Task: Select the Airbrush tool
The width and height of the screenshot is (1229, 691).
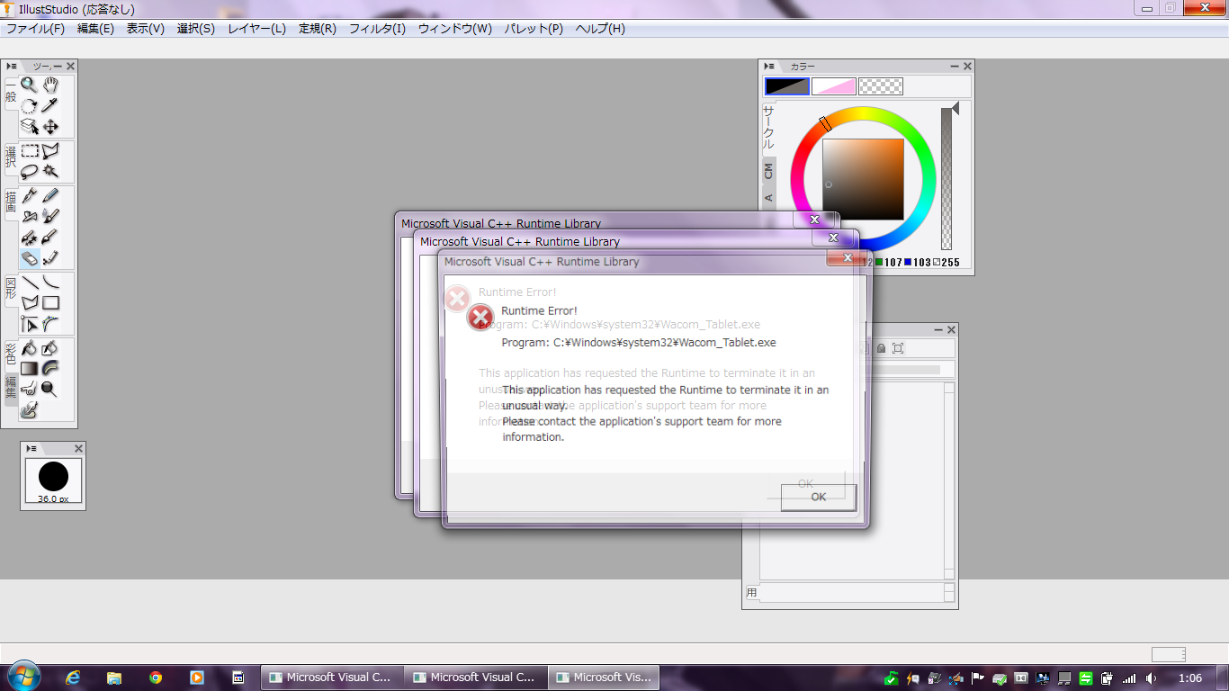Action: pos(30,216)
